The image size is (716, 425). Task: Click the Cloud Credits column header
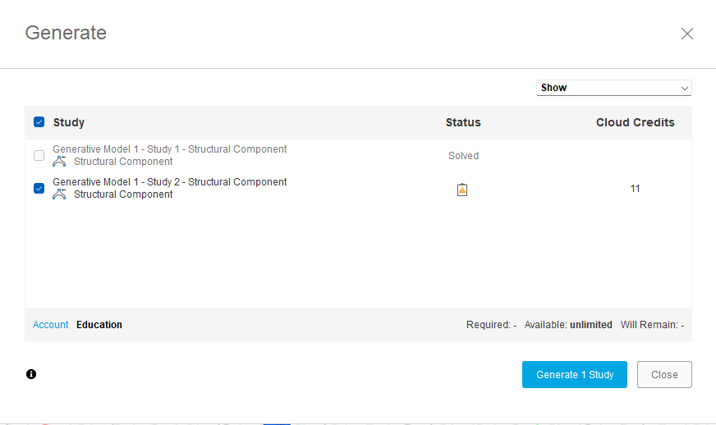pos(635,122)
